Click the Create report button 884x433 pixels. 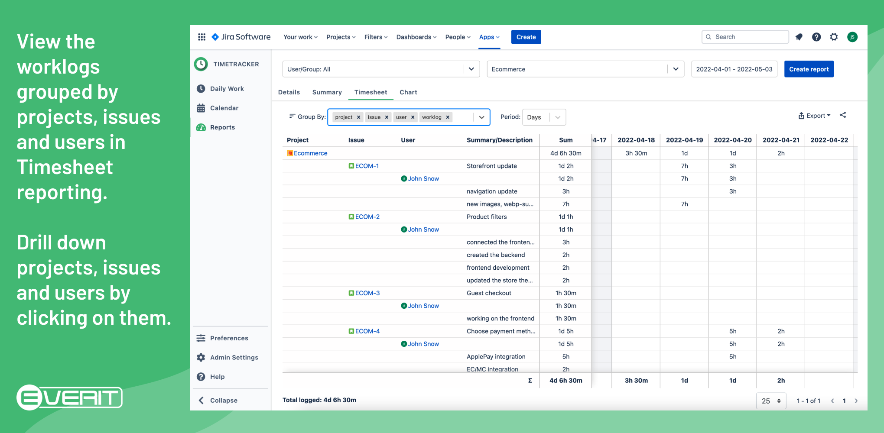tap(809, 69)
